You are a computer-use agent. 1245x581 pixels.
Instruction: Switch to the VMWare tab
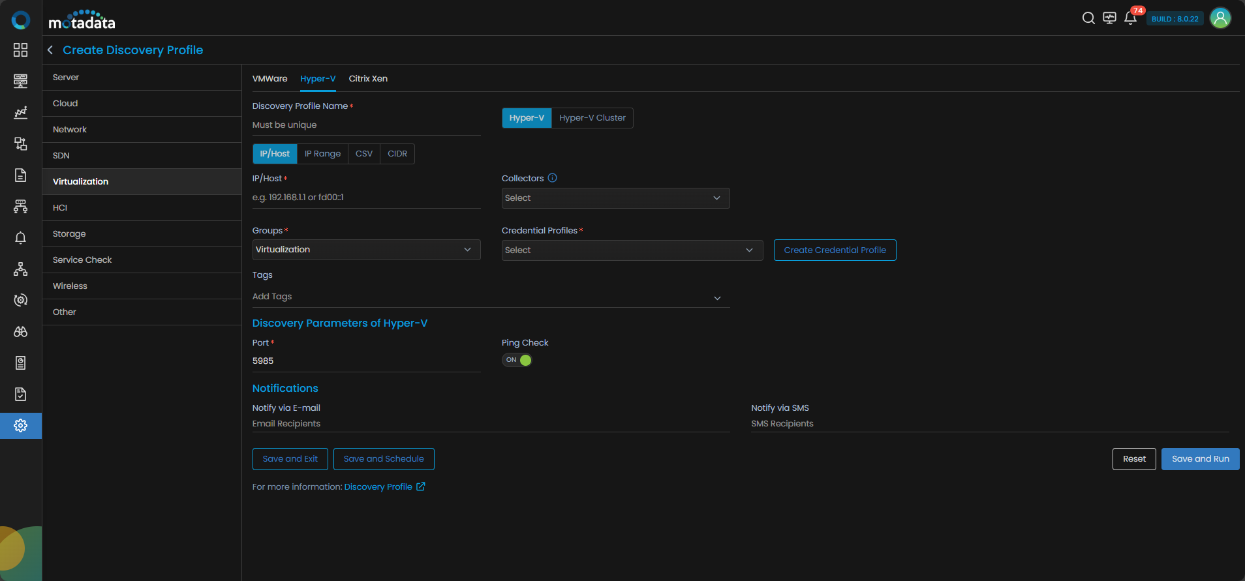[x=269, y=79]
